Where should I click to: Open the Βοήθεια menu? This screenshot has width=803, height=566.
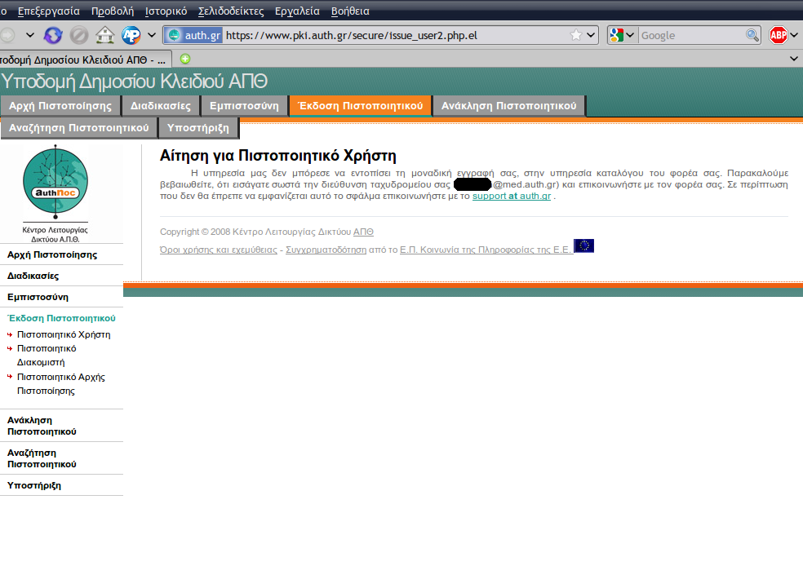[350, 11]
